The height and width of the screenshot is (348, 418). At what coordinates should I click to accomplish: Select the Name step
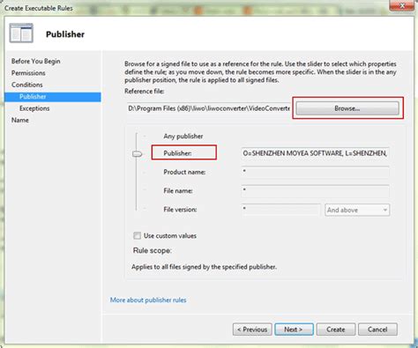[x=20, y=120]
